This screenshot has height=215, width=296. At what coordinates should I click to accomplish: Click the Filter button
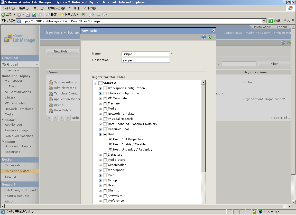274,64
